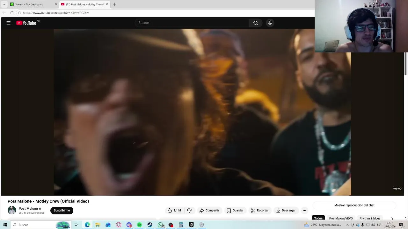The width and height of the screenshot is (408, 229).
Task: Expand the system tray hidden icons chevron
Action: pyautogui.click(x=347, y=225)
